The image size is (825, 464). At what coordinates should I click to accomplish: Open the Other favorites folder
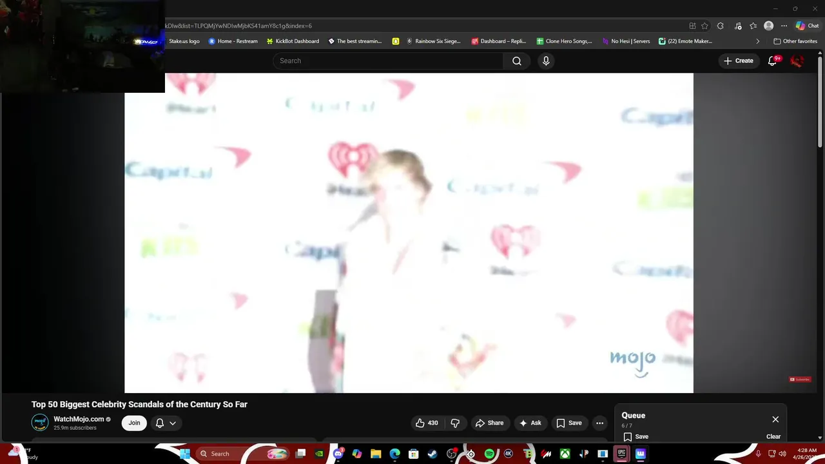[x=795, y=41]
